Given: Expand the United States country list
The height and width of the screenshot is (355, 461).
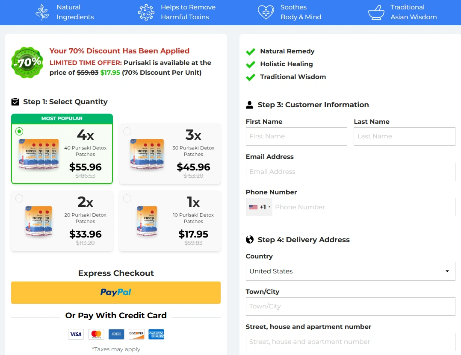Looking at the screenshot, I should [448, 271].
